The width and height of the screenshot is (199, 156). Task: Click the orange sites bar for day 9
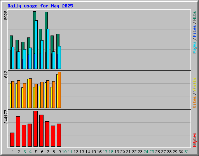pyautogui.click(x=59, y=90)
